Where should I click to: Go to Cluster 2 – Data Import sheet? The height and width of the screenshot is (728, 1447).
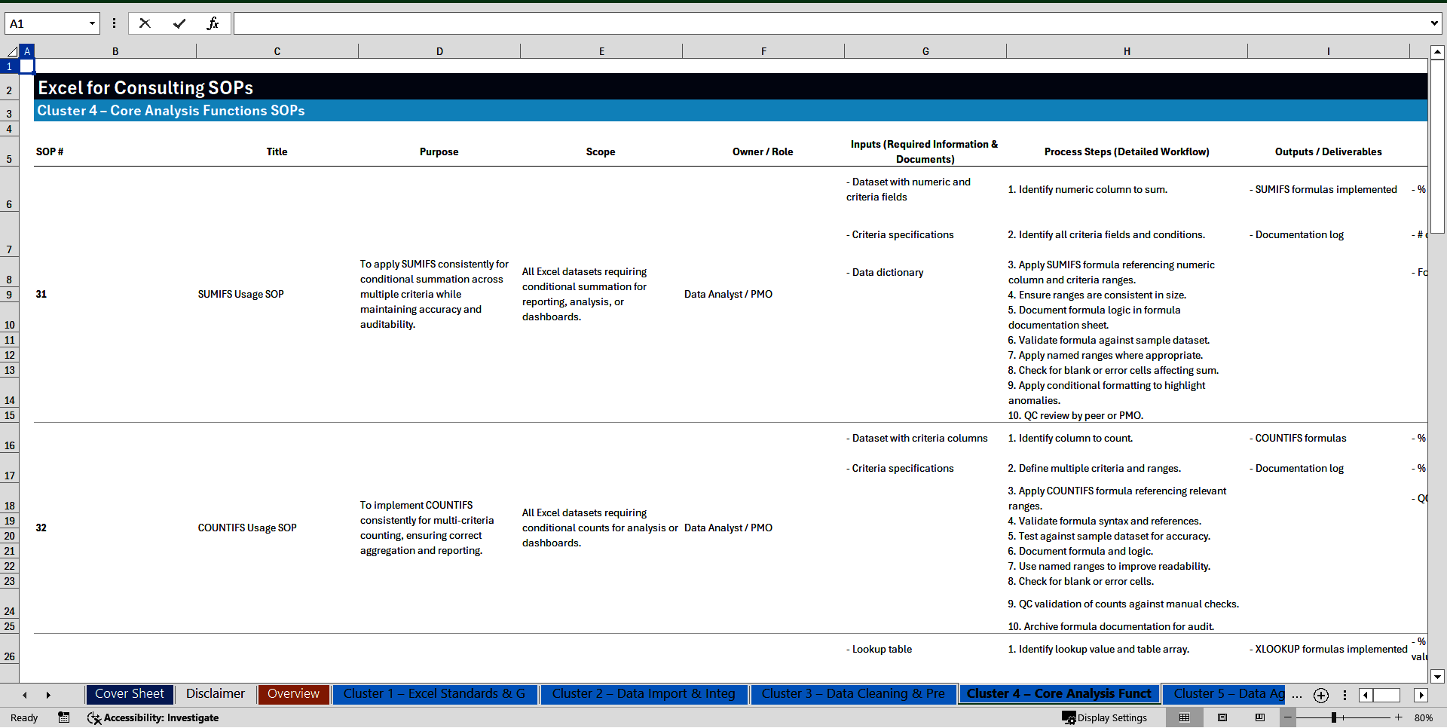pyautogui.click(x=644, y=694)
